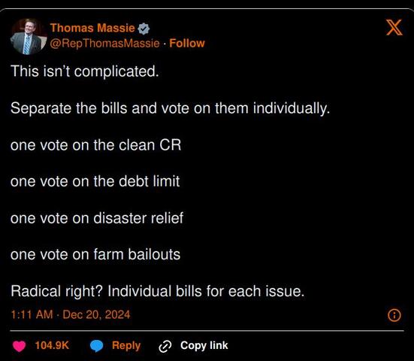Click the Reply text button
The image size is (414, 361).
coord(126,345)
